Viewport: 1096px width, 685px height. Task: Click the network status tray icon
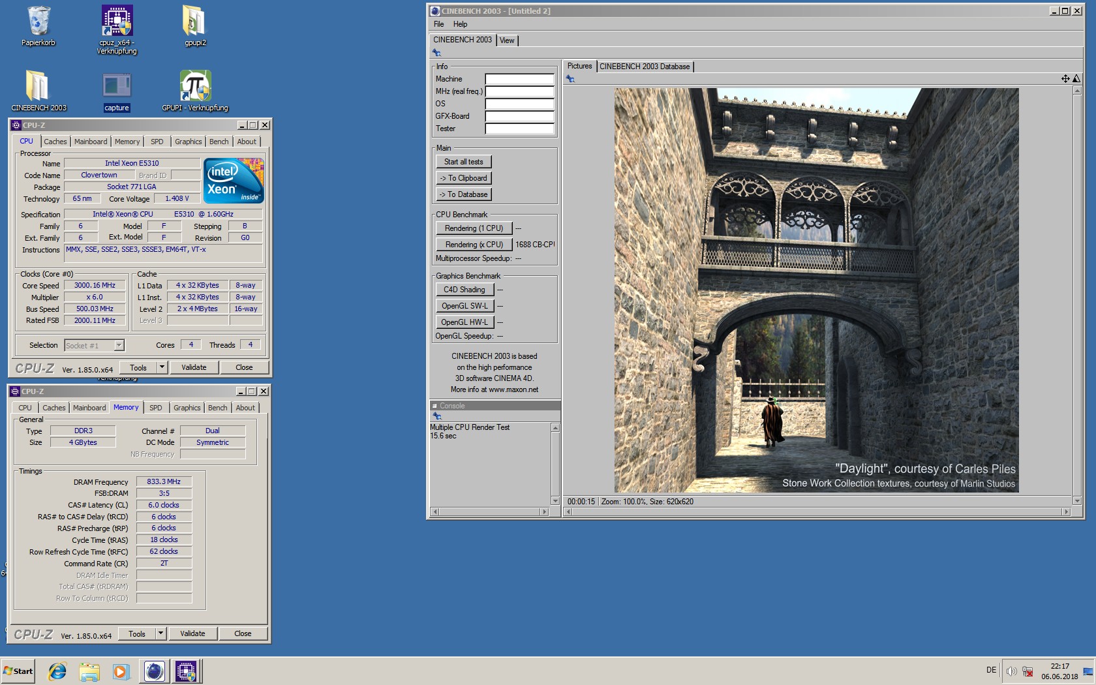click(1027, 671)
